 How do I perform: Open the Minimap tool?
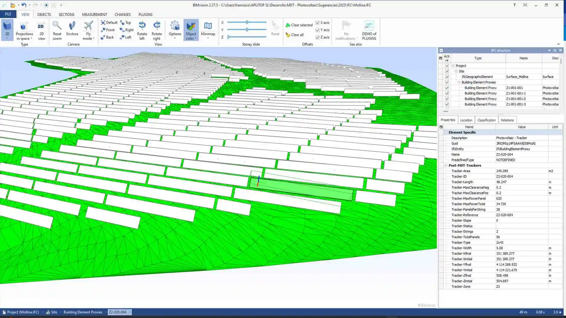[208, 30]
